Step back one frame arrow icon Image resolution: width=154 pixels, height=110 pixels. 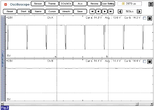[98, 11]
